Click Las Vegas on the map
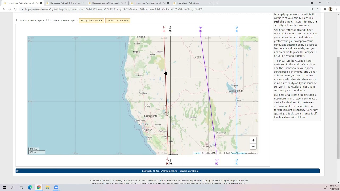 tap(207, 146)
